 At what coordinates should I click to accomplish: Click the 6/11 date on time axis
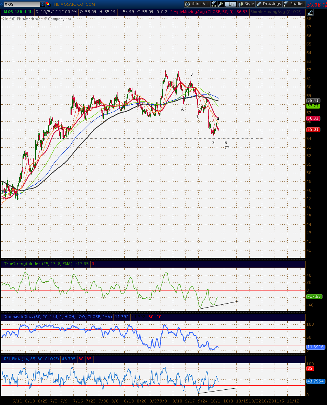pyautogui.click(x=17, y=401)
